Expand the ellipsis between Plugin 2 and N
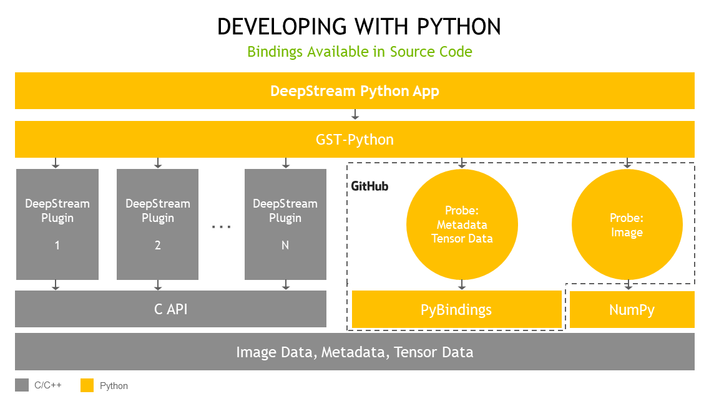This screenshot has height=404, width=719. click(222, 226)
